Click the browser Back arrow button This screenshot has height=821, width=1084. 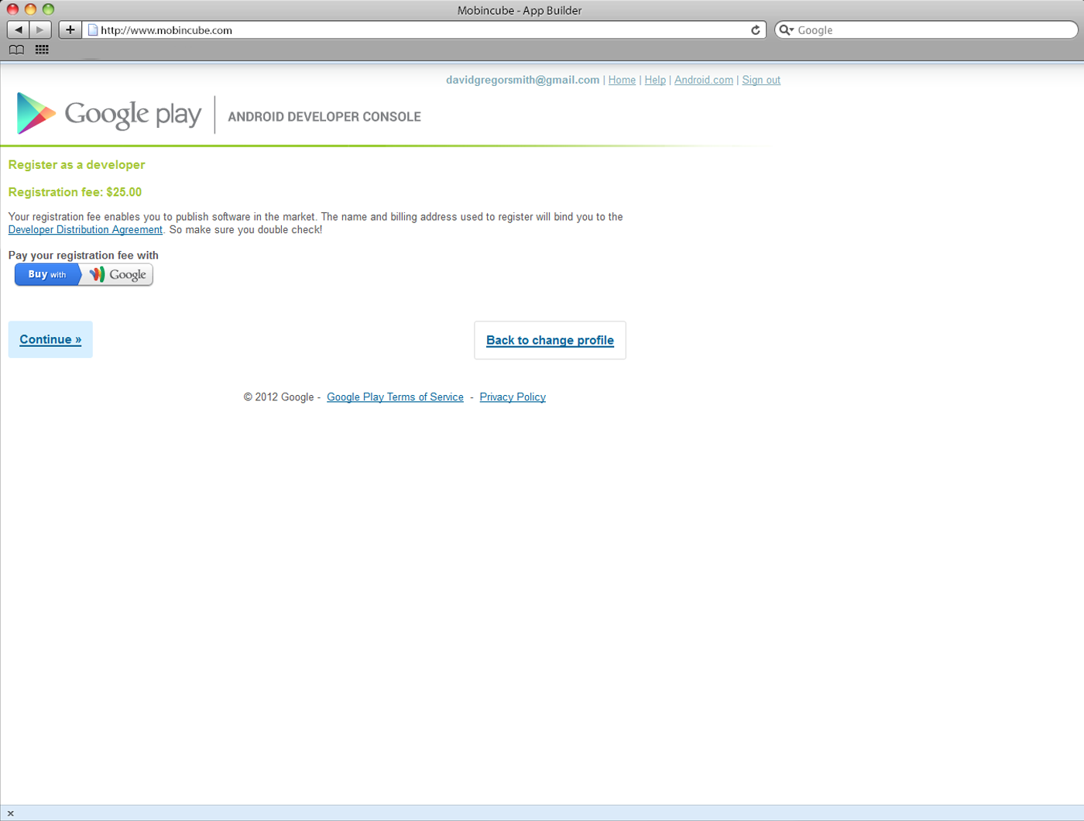pyautogui.click(x=18, y=29)
